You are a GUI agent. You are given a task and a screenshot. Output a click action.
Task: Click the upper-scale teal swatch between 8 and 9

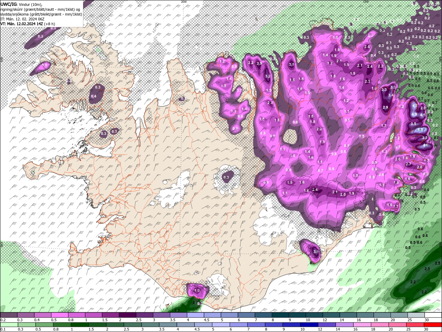pyautogui.click(x=280, y=315)
